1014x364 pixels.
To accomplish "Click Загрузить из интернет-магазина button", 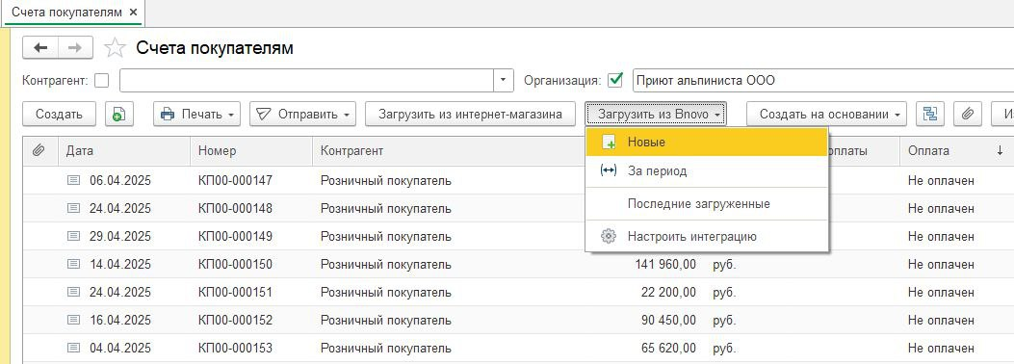I will tap(470, 114).
